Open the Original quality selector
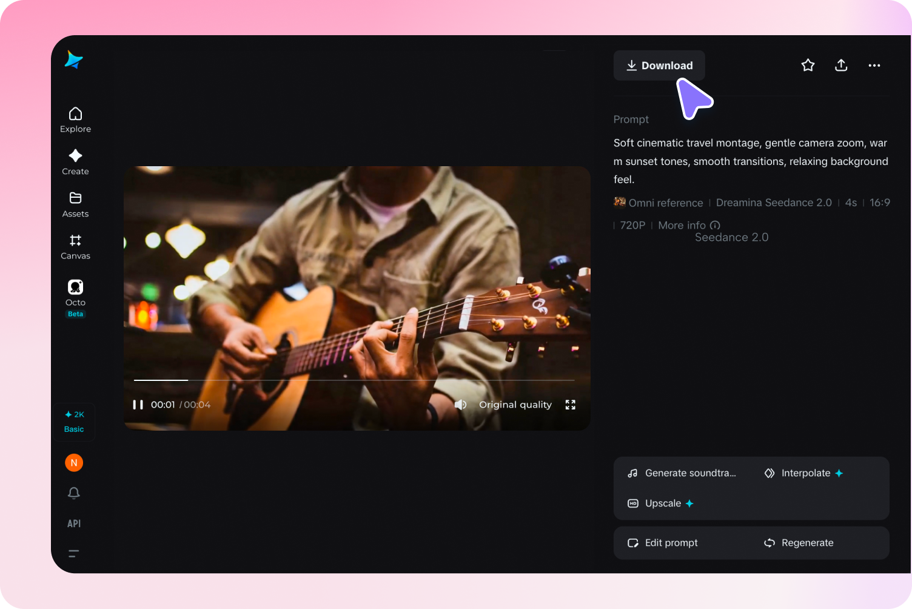 [x=515, y=405]
